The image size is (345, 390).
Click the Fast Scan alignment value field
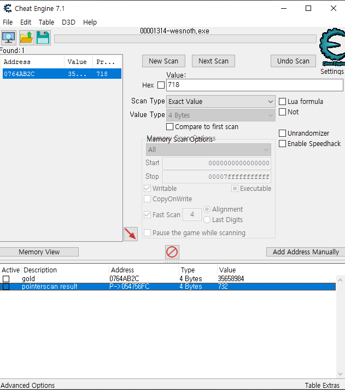pyautogui.click(x=192, y=214)
